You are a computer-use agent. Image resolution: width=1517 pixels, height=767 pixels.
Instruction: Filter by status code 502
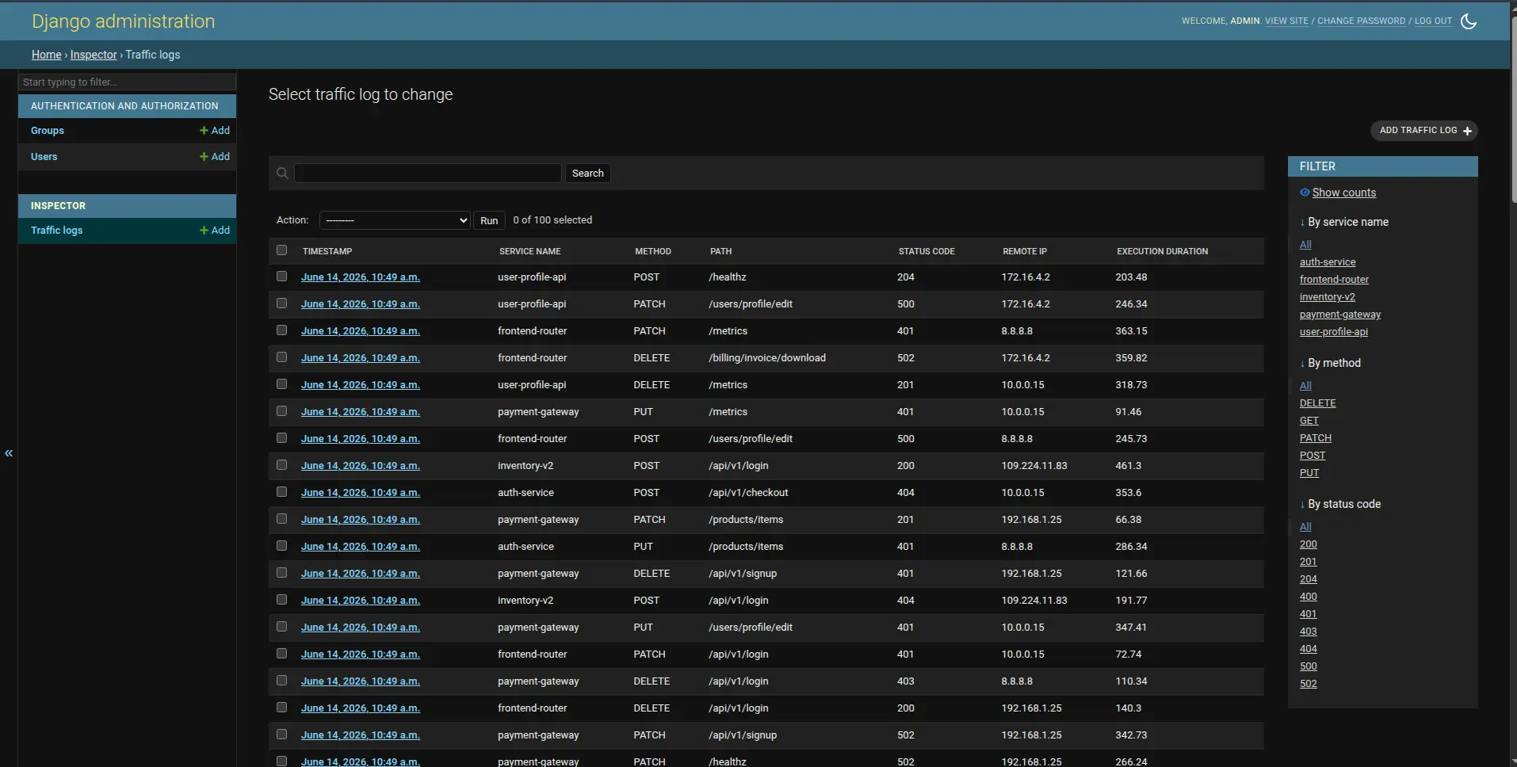(x=1309, y=684)
